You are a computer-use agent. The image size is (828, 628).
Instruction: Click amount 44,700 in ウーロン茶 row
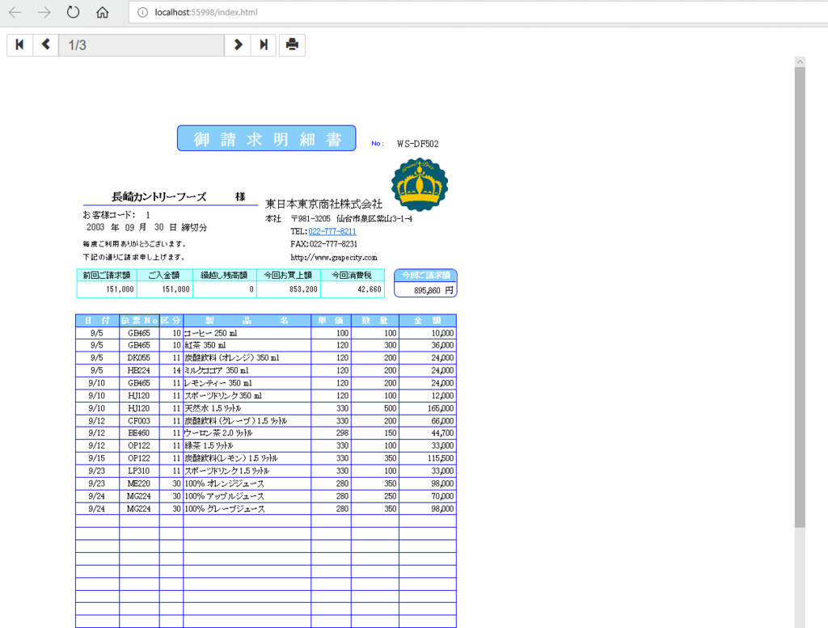(x=442, y=432)
